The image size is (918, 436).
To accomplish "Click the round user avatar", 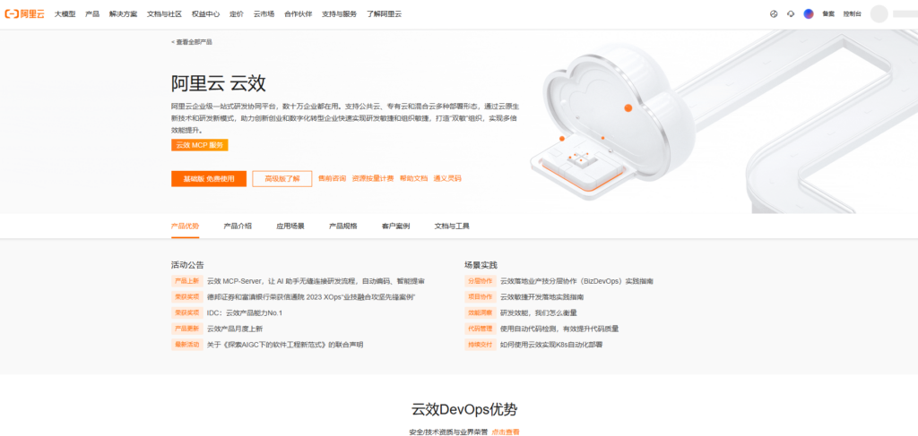I will [x=879, y=13].
